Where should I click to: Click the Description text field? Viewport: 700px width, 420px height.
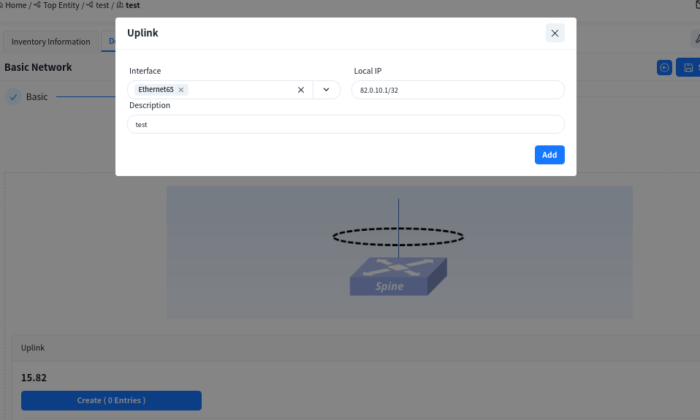(346, 124)
